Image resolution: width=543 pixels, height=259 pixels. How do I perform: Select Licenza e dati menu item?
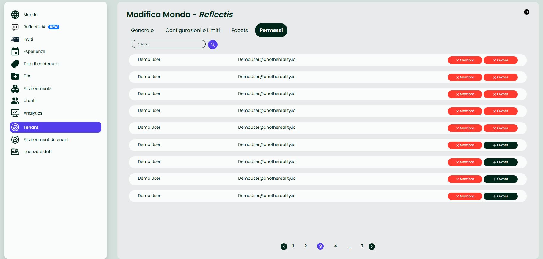pos(37,152)
